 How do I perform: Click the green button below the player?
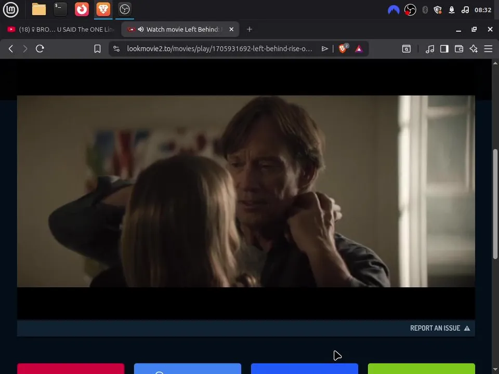coord(422,369)
